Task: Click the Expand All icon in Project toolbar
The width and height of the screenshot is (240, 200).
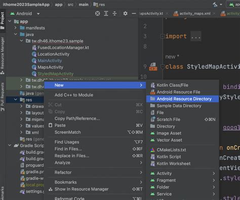Action: (x=106, y=14)
